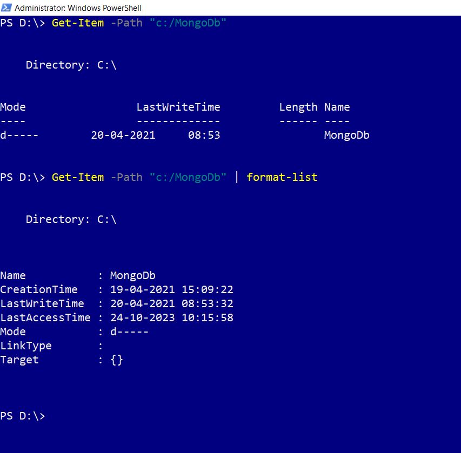The image size is (461, 453).
Task: Click the format-list cmdlet text
Action: tap(282, 177)
